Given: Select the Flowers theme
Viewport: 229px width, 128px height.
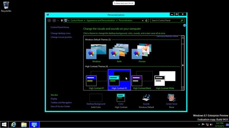Looking at the screenshot, I should pyautogui.click(x=142, y=53).
